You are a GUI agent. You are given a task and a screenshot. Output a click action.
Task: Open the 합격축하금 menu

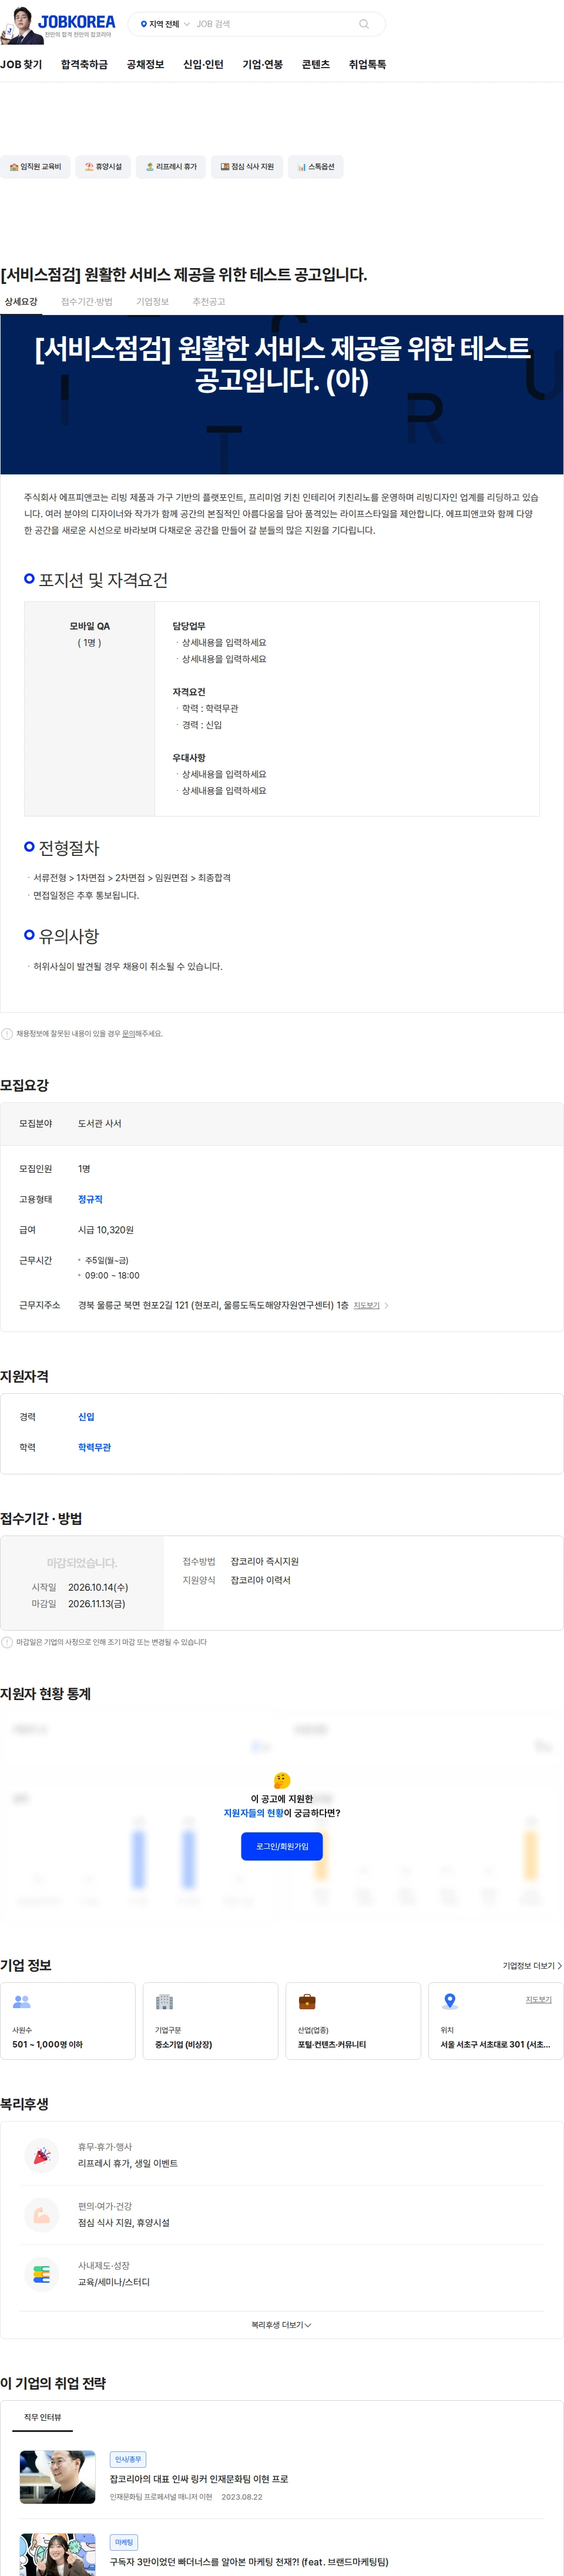click(x=84, y=64)
